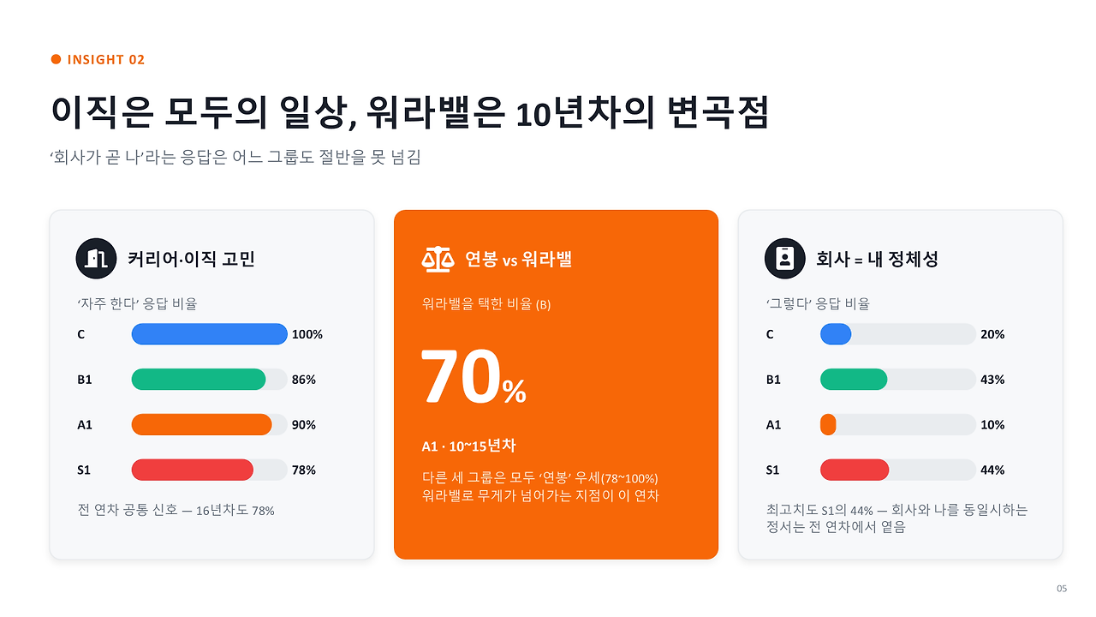This screenshot has width=1096, height=617.
Task: Select the orange A1 bar at 10%
Action: pos(828,425)
